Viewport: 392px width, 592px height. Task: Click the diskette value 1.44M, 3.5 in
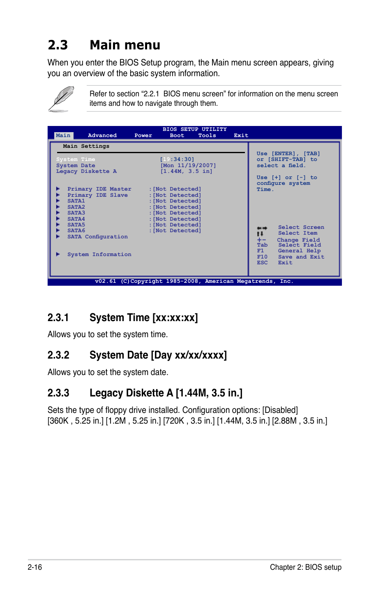pos(187,171)
